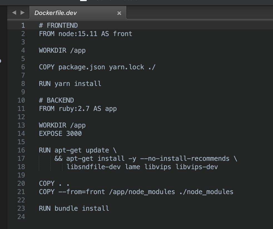Click line number 1 in gutter
This screenshot has height=229, width=273.
coord(23,26)
